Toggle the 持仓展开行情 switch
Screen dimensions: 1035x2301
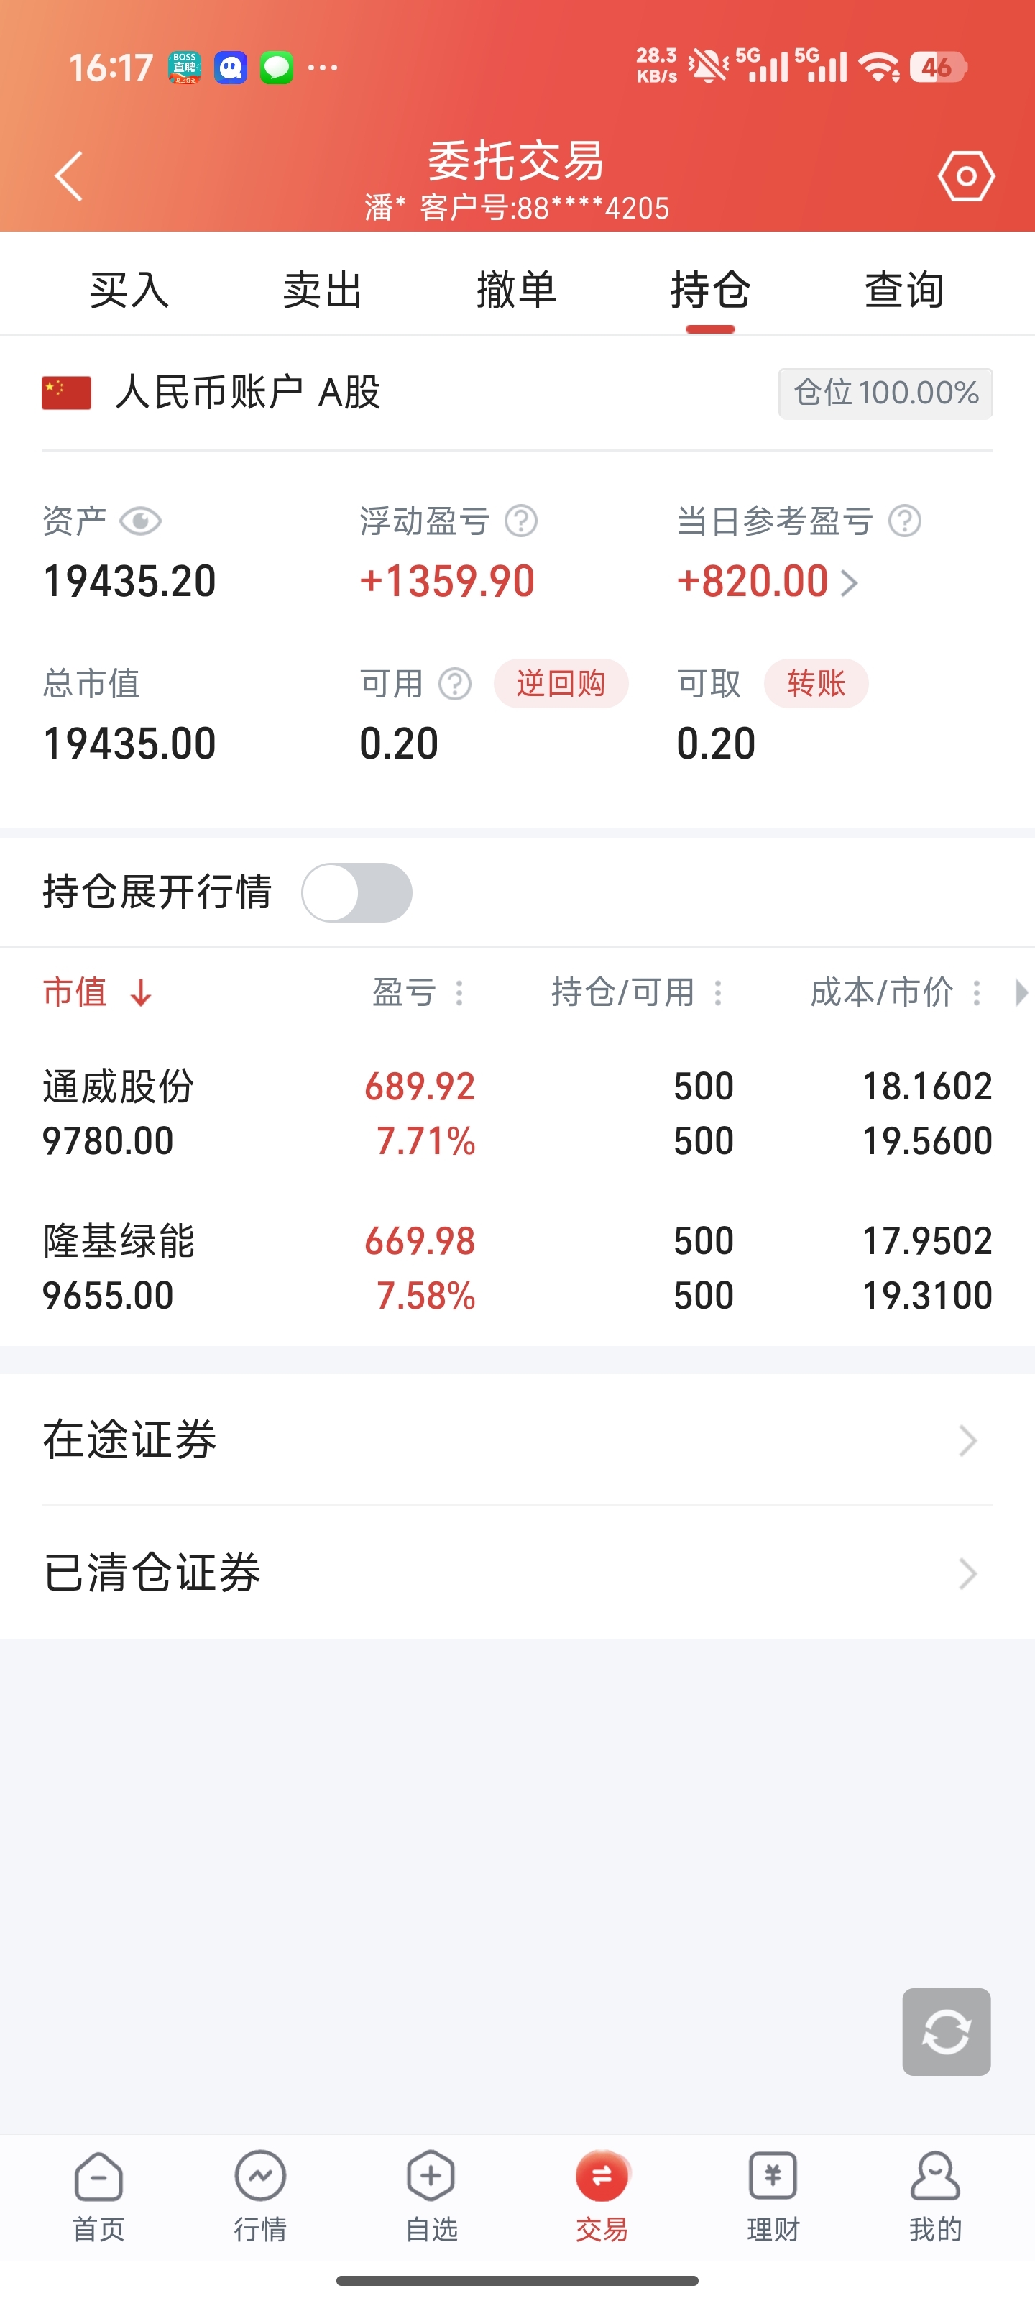pos(356,892)
